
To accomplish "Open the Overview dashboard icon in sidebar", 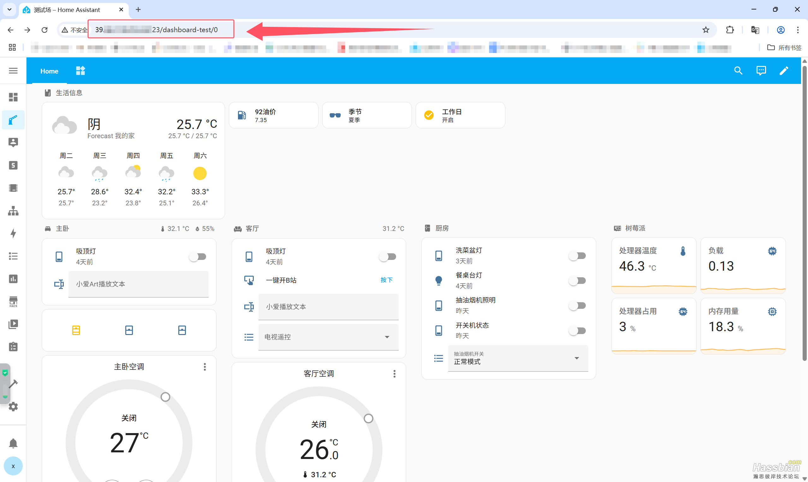I will click(13, 97).
